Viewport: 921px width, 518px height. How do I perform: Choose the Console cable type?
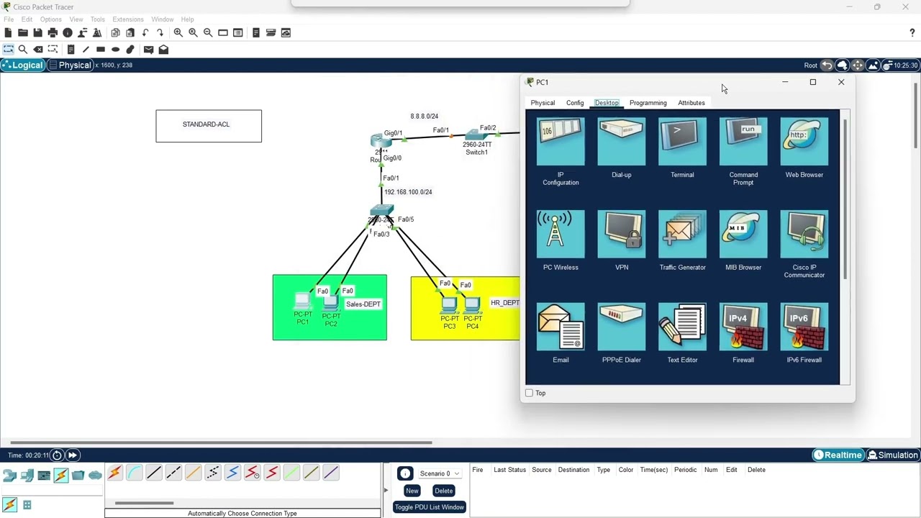134,473
